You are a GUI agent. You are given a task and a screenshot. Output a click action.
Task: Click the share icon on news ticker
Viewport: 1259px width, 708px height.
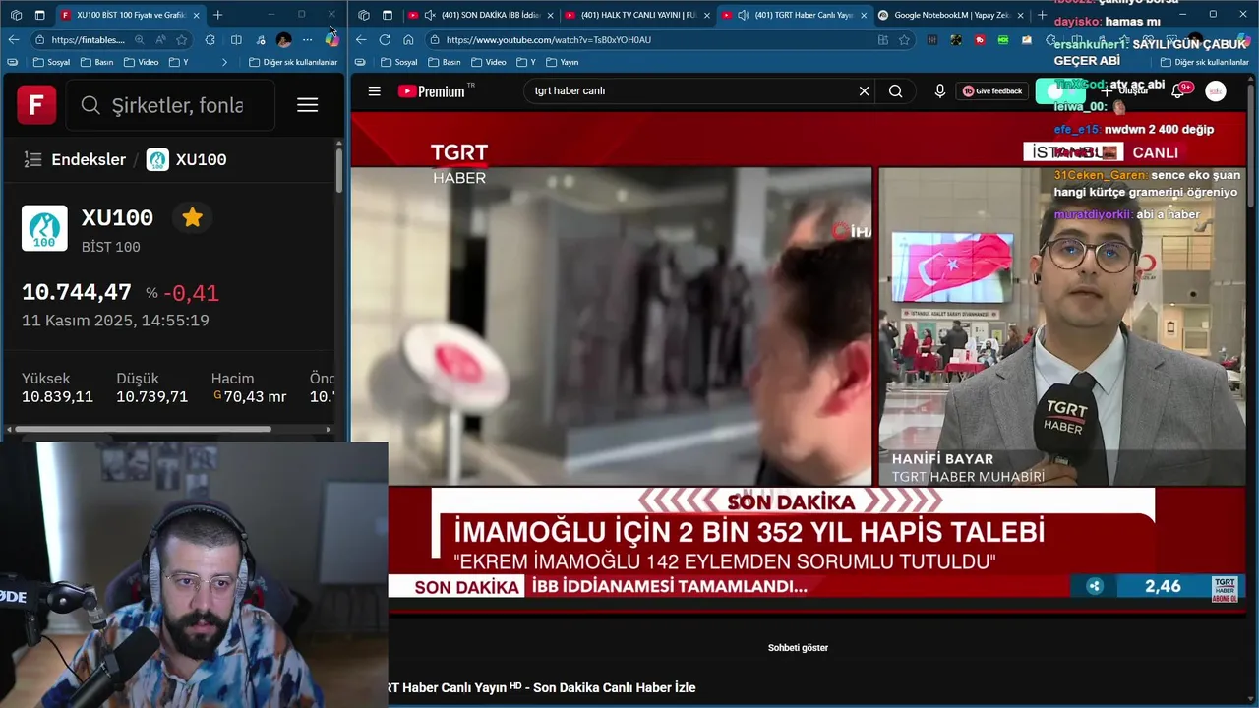[1095, 586]
